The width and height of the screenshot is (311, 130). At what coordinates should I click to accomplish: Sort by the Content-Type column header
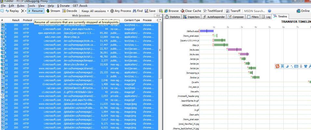click(x=132, y=20)
